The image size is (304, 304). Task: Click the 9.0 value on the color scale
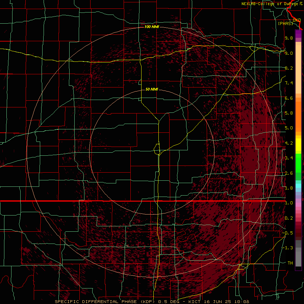(289, 53)
